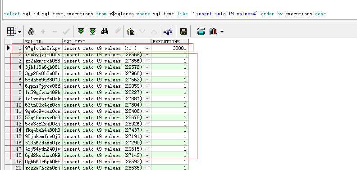
Task: Click SQL_ID cell 6pd2ksshws0k9
Action: point(43,155)
